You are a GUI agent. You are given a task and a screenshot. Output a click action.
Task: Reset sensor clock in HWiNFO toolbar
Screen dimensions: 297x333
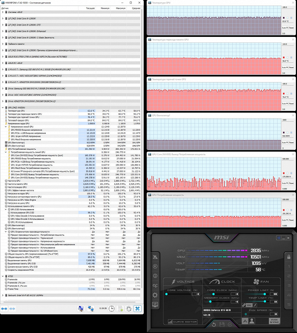[112, 309]
